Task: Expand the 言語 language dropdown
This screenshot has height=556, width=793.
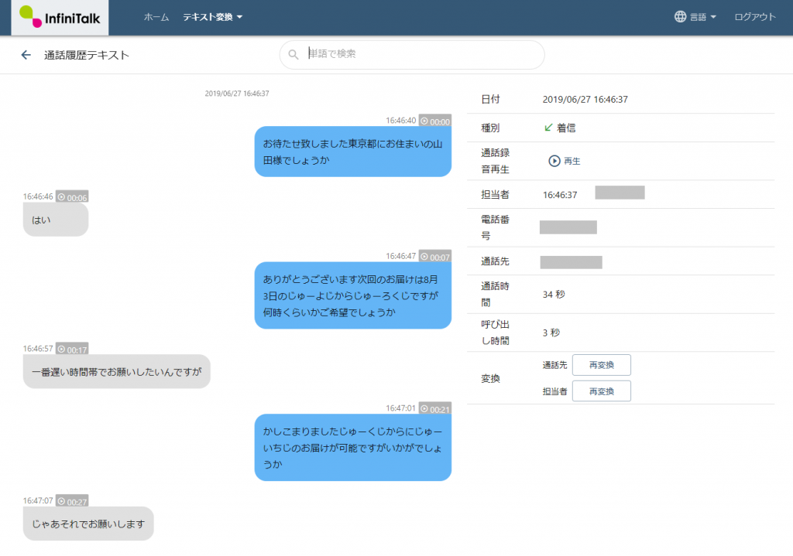Action: point(702,17)
